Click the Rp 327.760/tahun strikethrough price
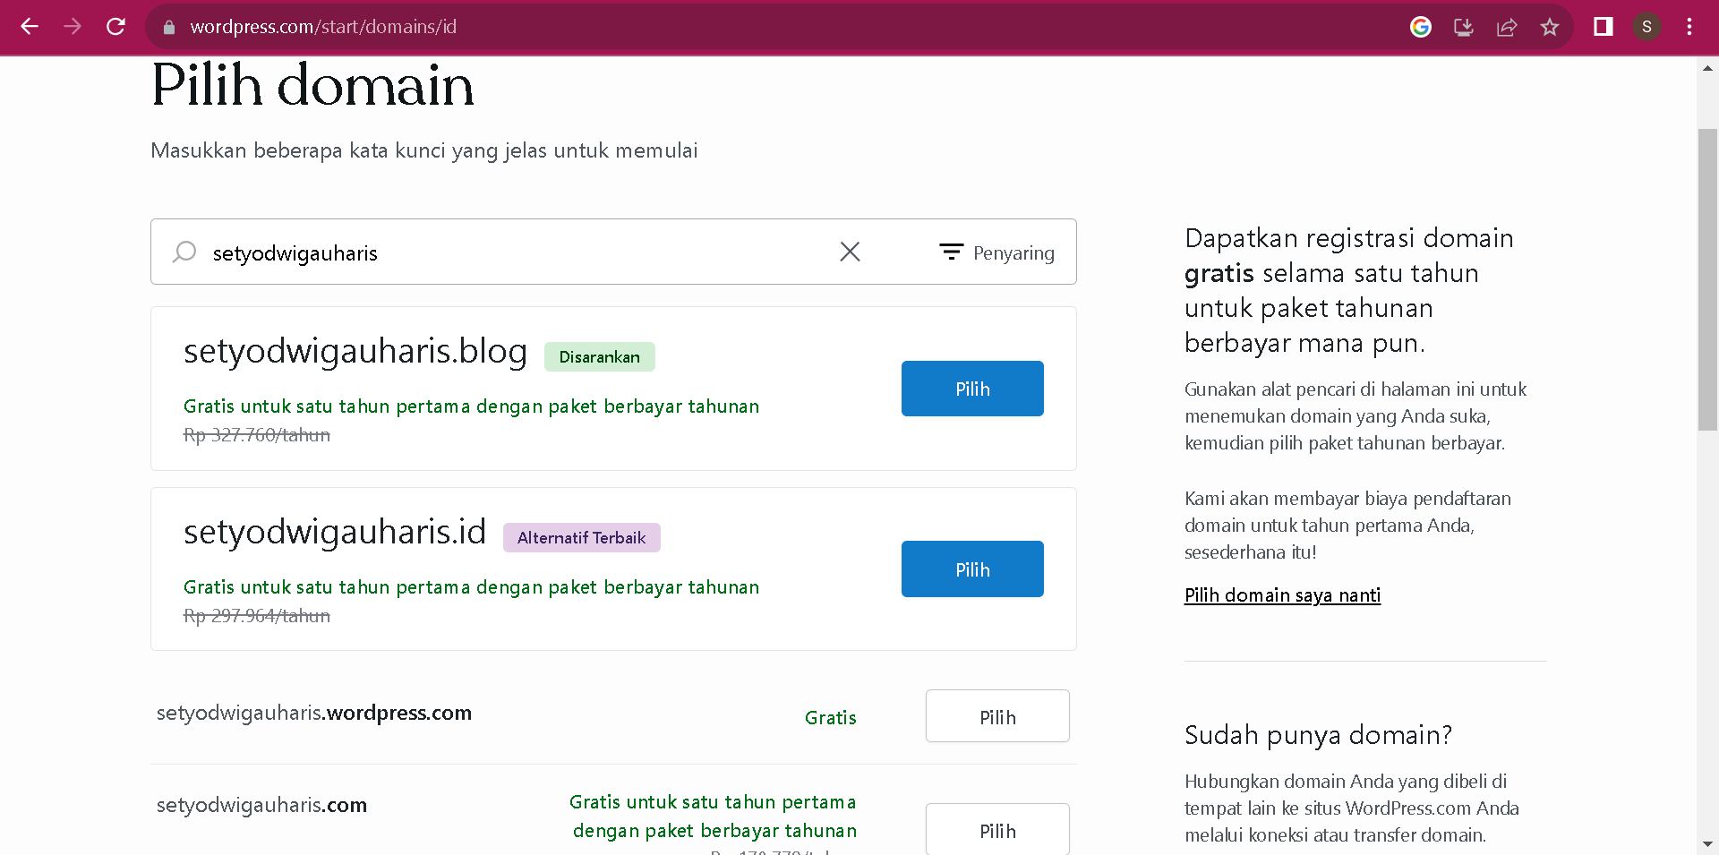This screenshot has height=855, width=1719. [x=257, y=435]
